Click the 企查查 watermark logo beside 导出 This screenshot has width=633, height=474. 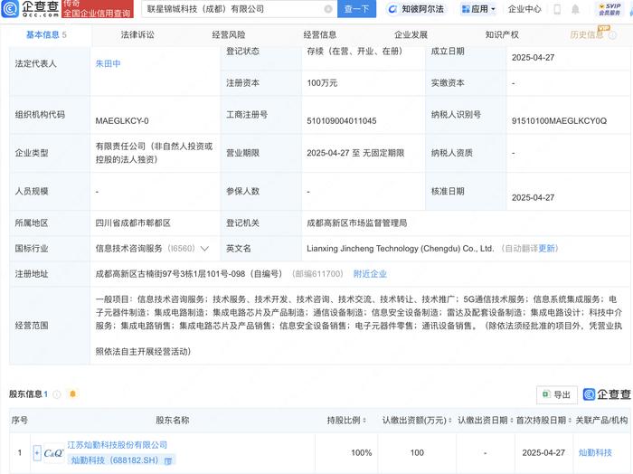point(607,394)
